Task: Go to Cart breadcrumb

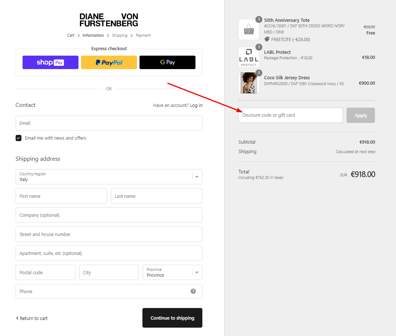Action: pos(71,35)
